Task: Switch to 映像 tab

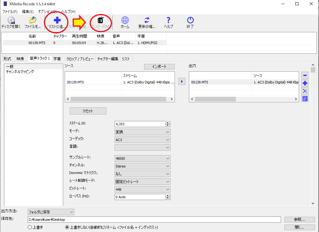Action: (20, 59)
